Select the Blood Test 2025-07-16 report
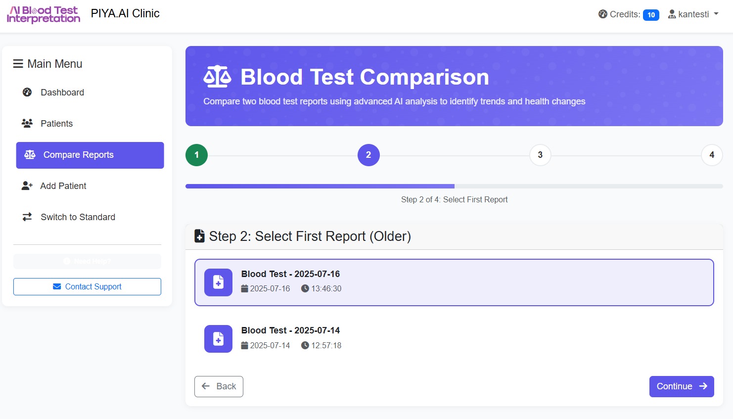The width and height of the screenshot is (733, 419). tap(454, 282)
